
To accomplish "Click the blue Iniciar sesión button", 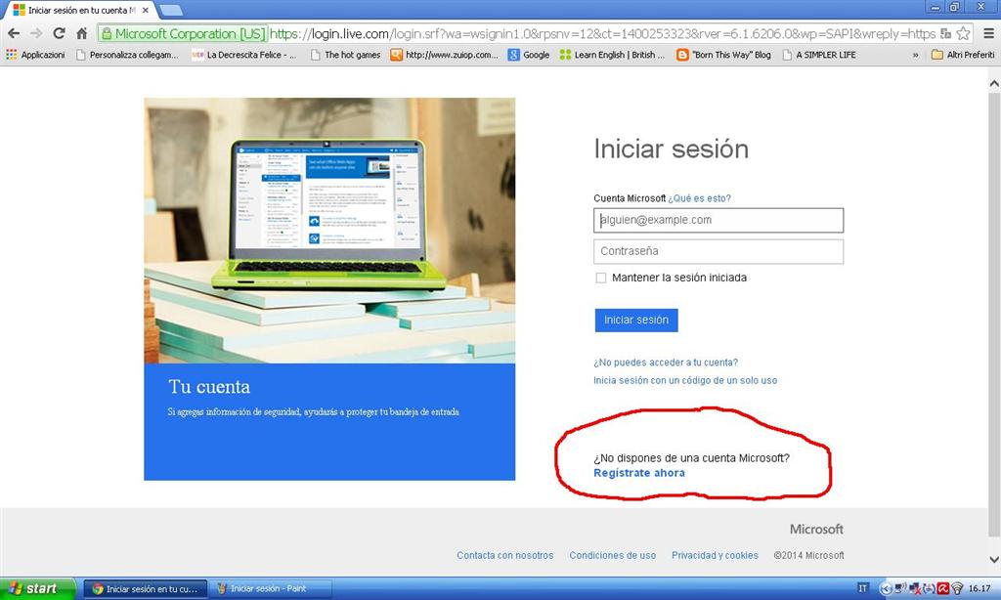I will pyautogui.click(x=636, y=320).
